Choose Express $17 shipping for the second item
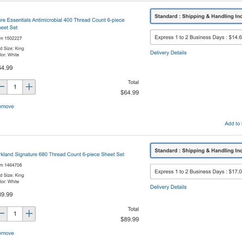242x242 pixels. click(x=196, y=171)
